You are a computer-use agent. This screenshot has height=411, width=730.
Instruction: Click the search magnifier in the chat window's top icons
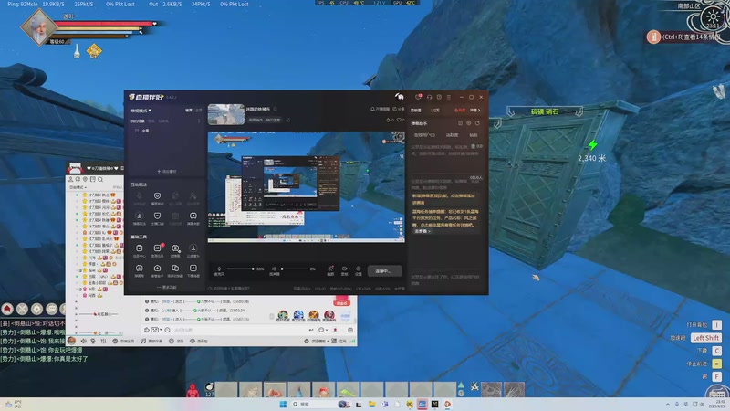point(100,179)
